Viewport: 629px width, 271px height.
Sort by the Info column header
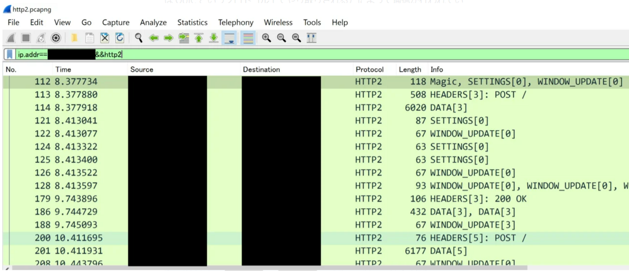click(x=437, y=70)
